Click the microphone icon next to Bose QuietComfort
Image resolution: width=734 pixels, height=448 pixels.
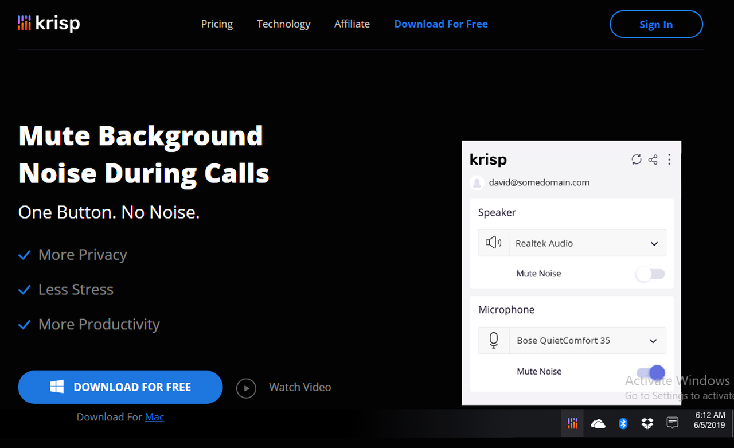(494, 340)
